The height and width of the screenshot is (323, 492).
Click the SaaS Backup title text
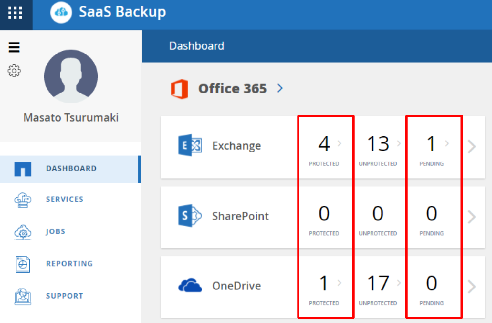[122, 12]
